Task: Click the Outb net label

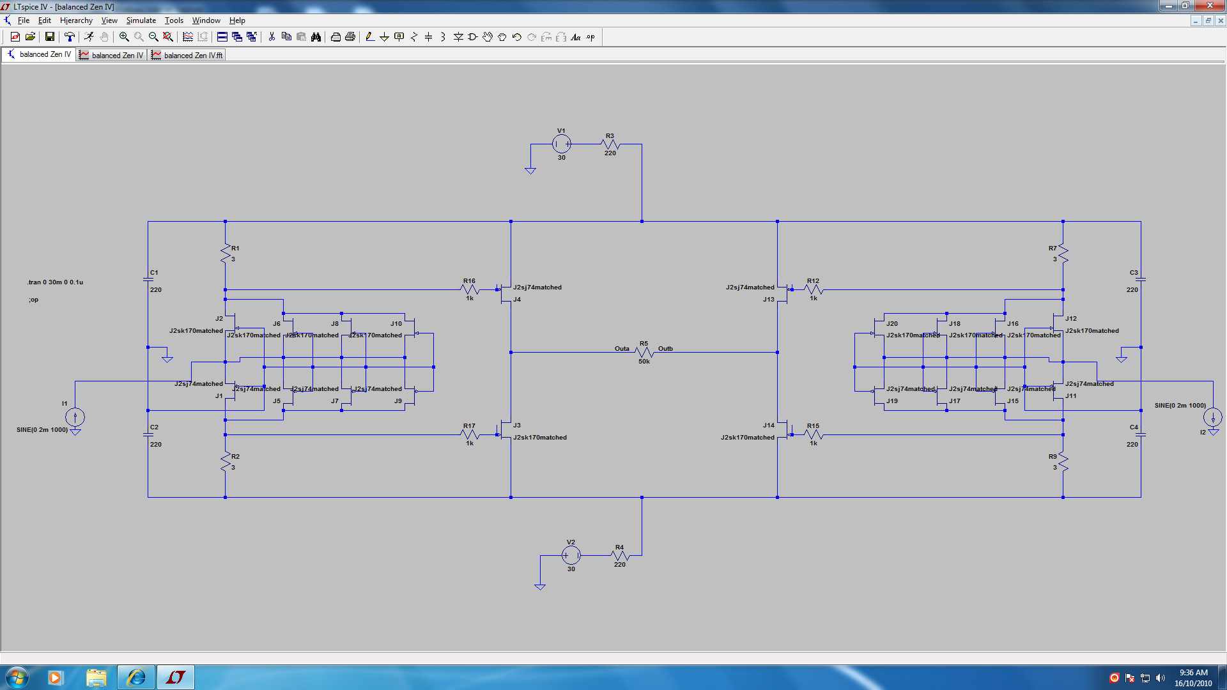Action: coord(665,348)
